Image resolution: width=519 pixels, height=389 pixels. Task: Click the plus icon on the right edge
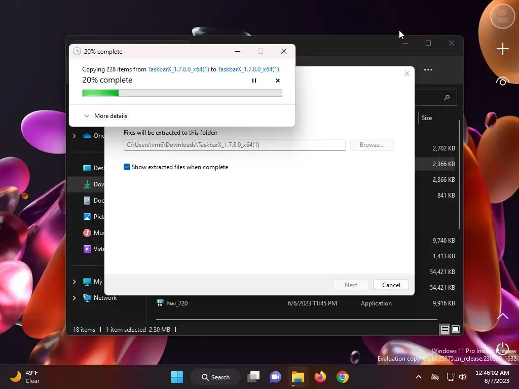point(502,49)
